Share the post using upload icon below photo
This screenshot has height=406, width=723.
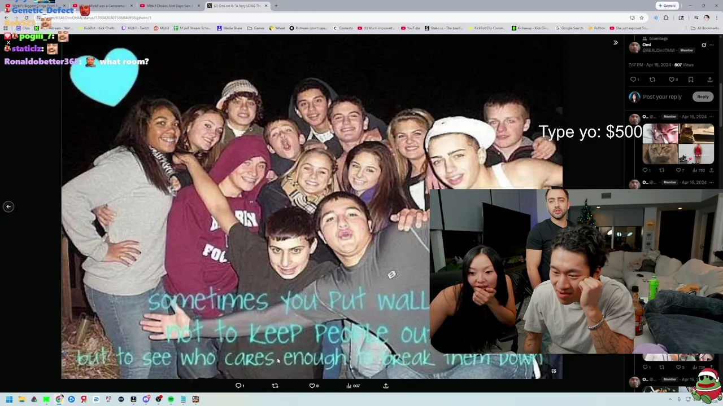tap(386, 386)
